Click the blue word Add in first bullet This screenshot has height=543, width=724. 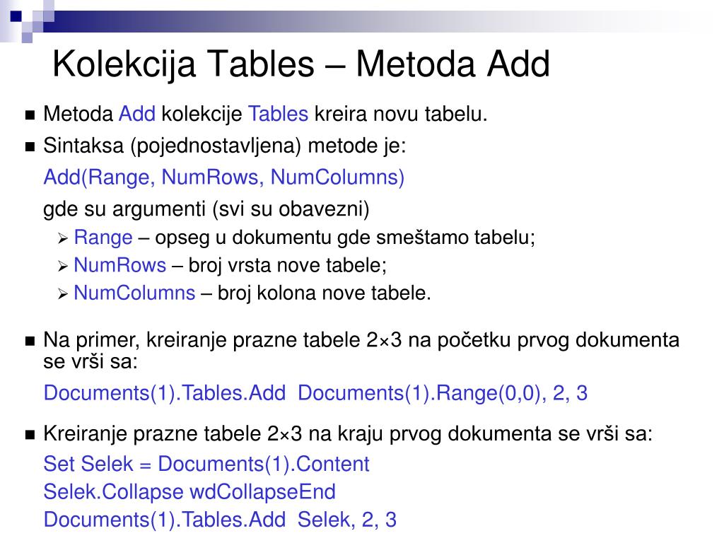(137, 114)
